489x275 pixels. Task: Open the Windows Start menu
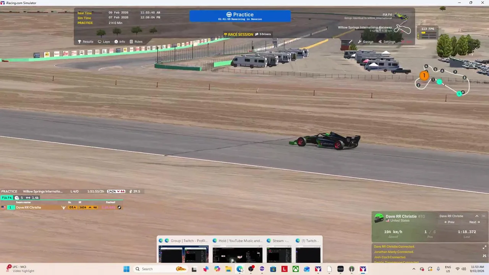(126, 269)
